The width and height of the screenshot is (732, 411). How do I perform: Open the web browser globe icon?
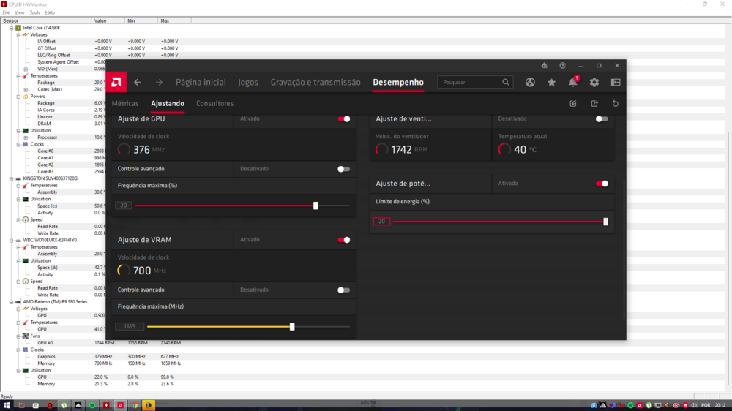point(530,83)
